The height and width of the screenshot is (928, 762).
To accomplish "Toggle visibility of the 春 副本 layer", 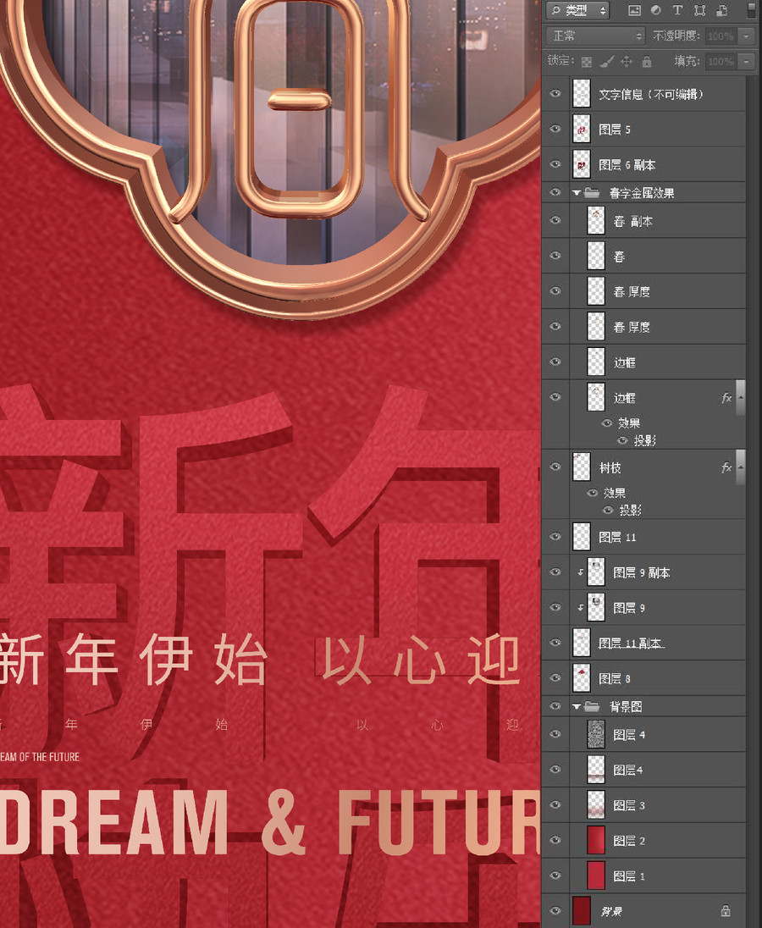I will (555, 220).
